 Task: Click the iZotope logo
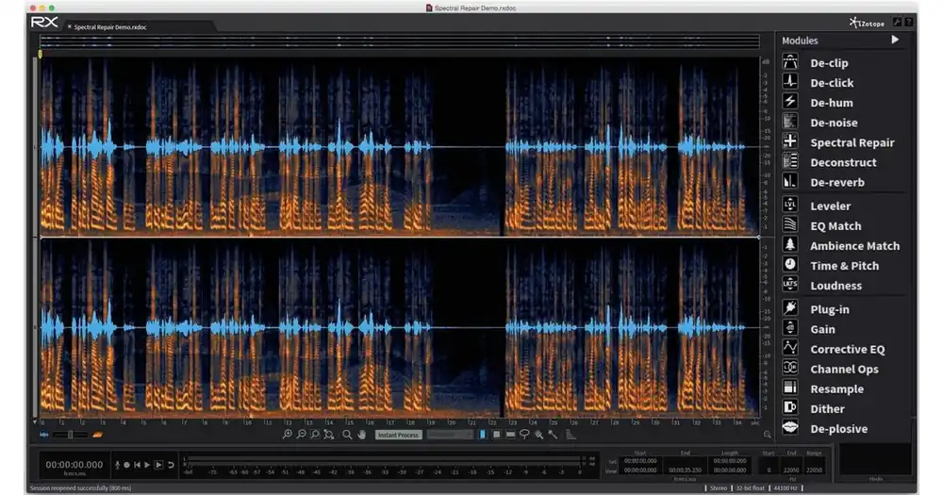(x=867, y=23)
